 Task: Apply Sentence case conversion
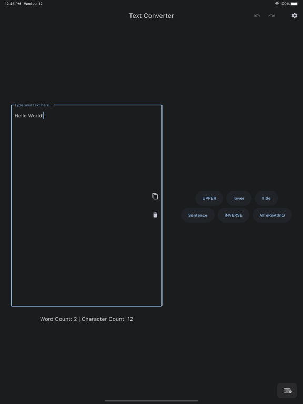click(198, 215)
